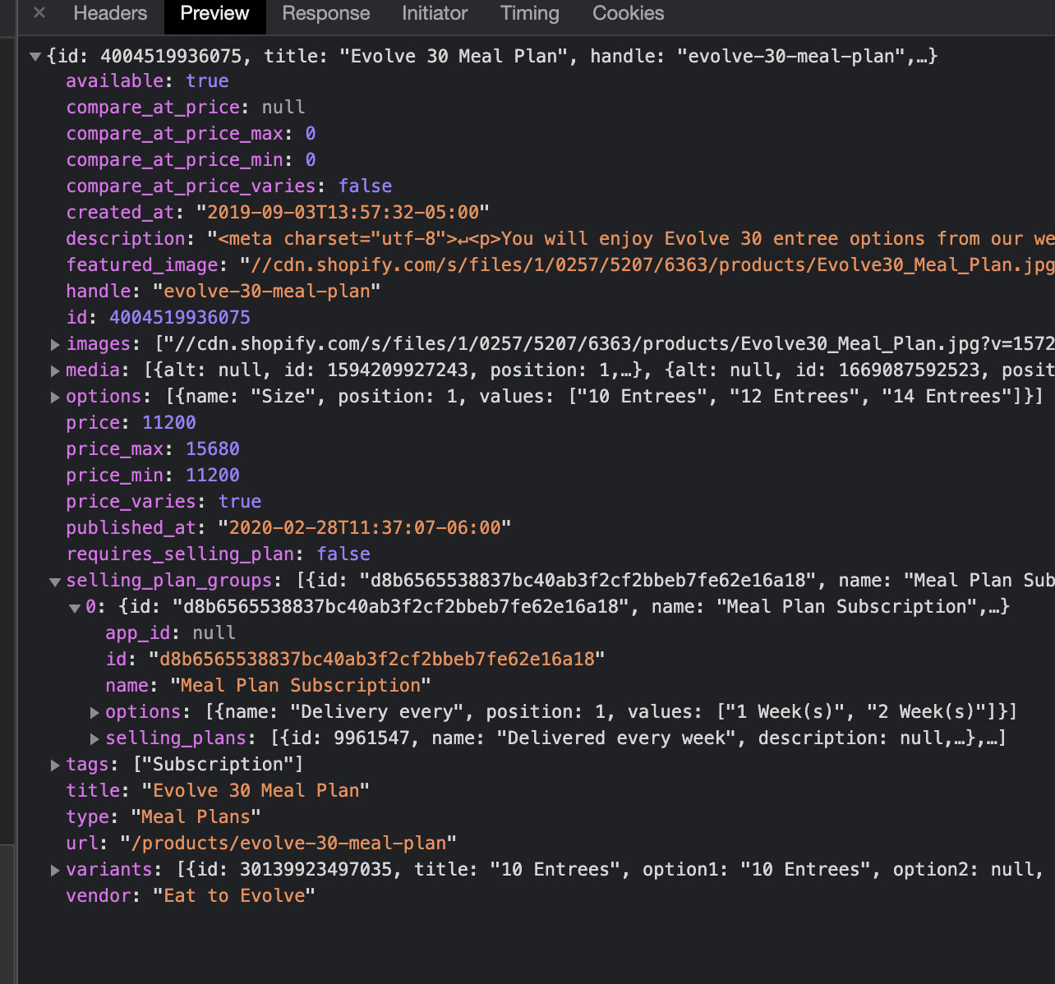Expand the images array
The image size is (1055, 984).
(55, 344)
